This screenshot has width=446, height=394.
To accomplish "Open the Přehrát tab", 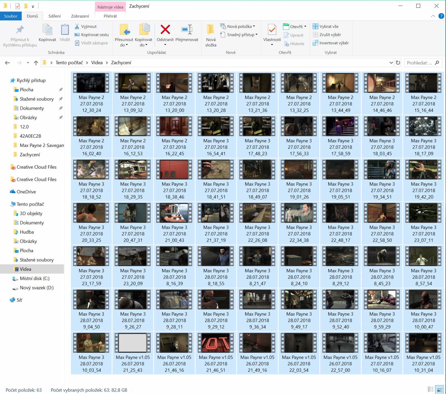I will pos(110,16).
